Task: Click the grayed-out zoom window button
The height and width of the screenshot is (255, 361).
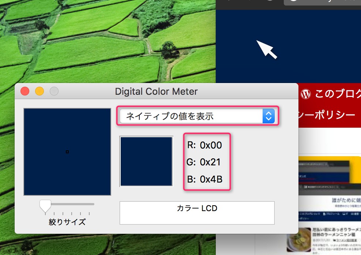Action: [54, 91]
